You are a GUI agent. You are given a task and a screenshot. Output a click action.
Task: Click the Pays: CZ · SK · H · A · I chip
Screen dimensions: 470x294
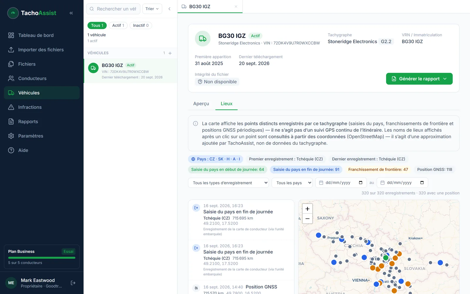216,159
